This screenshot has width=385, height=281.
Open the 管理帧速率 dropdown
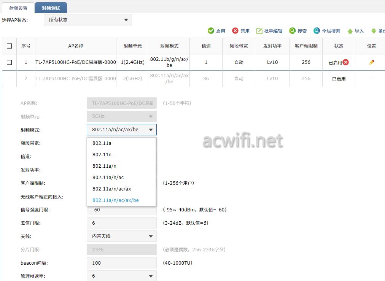tap(121, 276)
